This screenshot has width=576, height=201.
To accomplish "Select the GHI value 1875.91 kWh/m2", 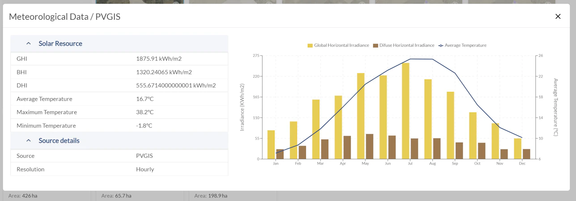I will click(159, 59).
